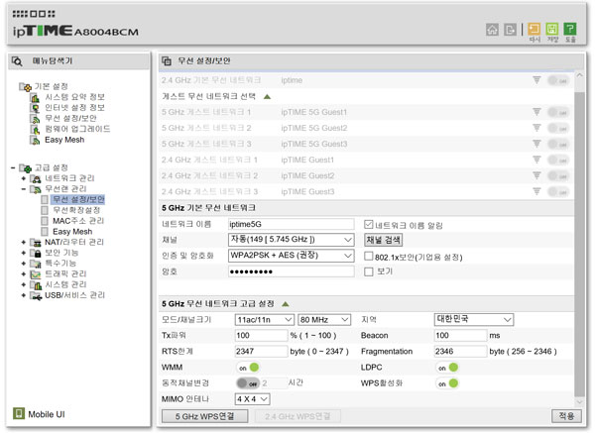Click the Beacon input field

pyautogui.click(x=461, y=336)
